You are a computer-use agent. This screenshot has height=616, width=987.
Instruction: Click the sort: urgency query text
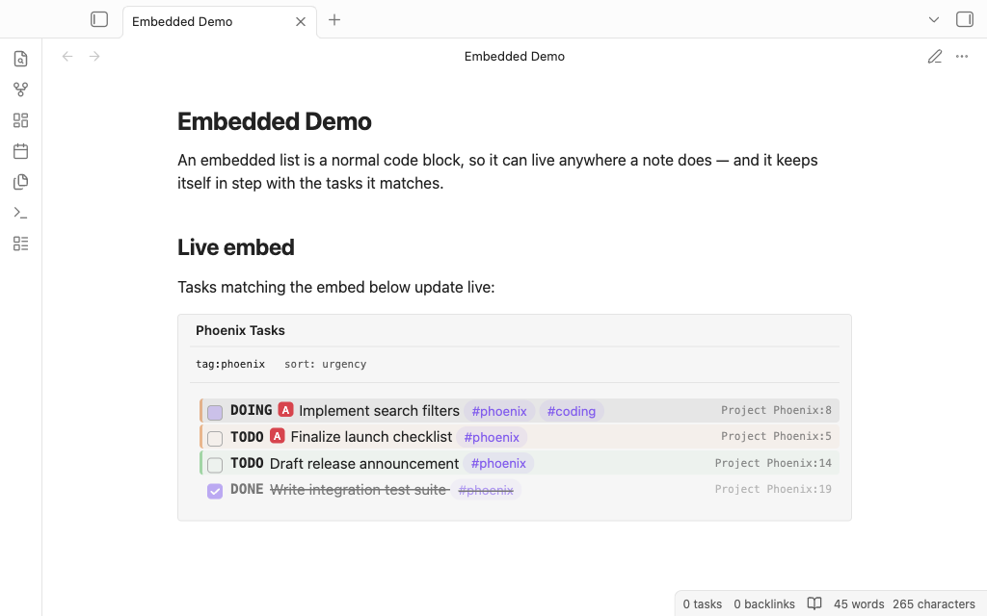point(326,364)
